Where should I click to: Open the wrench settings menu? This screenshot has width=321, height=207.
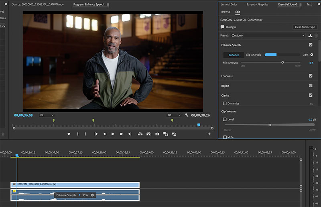point(187,115)
